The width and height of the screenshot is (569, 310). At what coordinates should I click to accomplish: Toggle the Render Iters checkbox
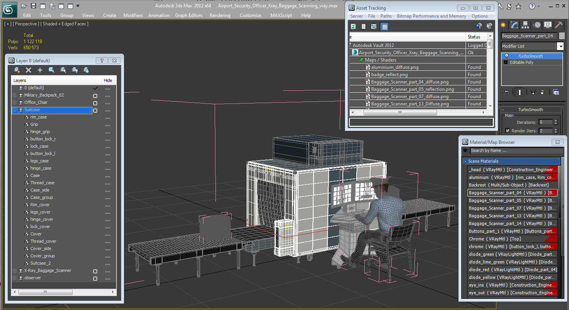pos(507,131)
